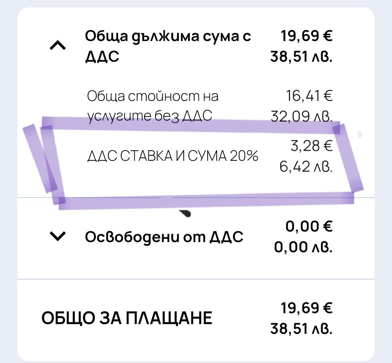
Task: Select the 32,09 лв. amount
Action: [302, 117]
